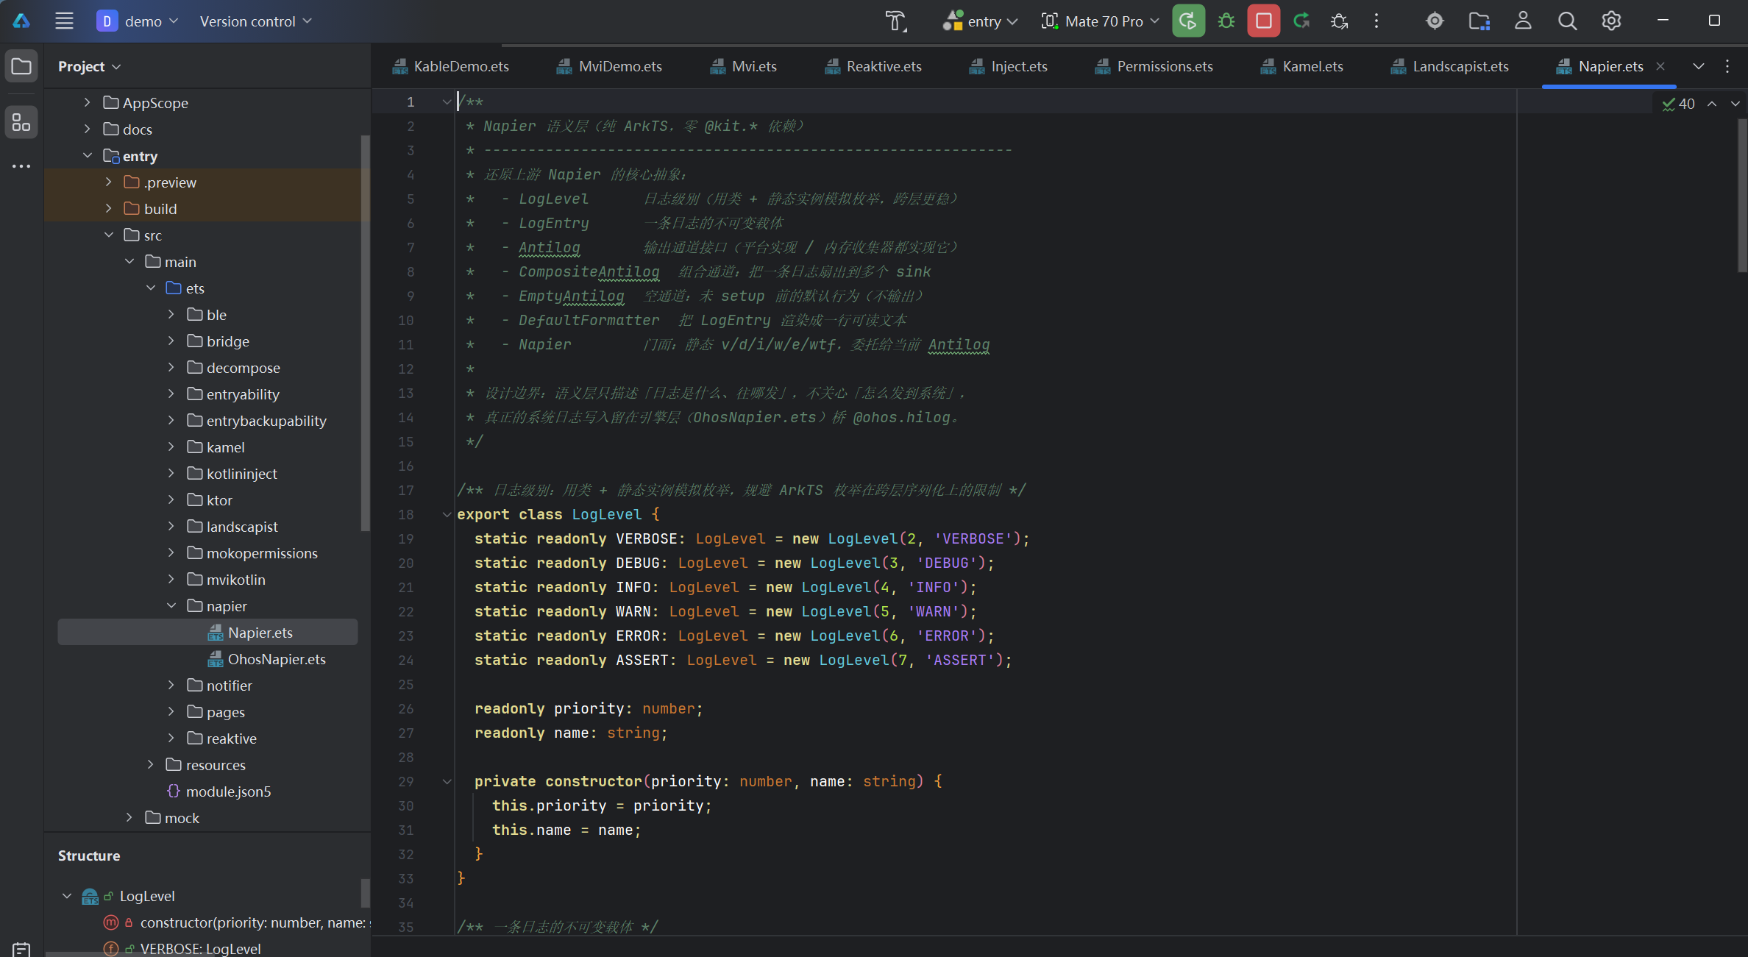The image size is (1748, 957).
Task: Collapse the entry folder
Action: pos(88,156)
